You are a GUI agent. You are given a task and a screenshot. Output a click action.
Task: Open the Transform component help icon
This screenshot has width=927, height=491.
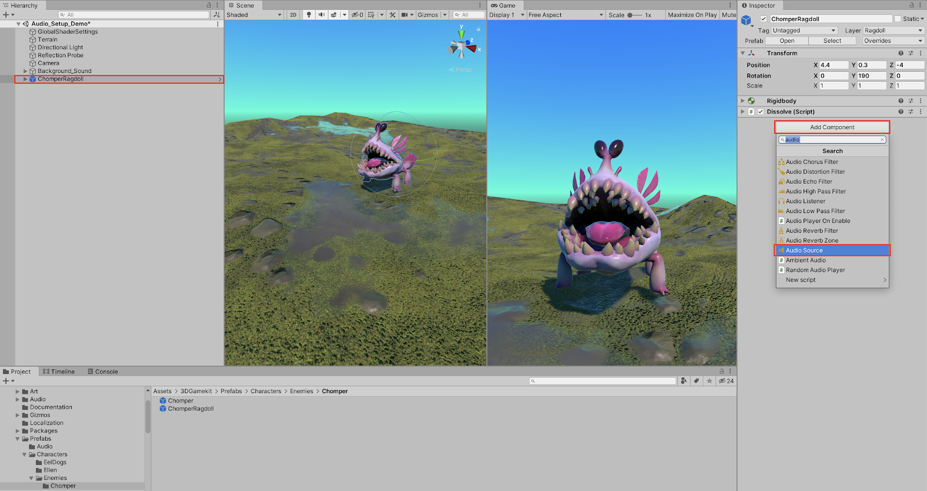coord(900,53)
